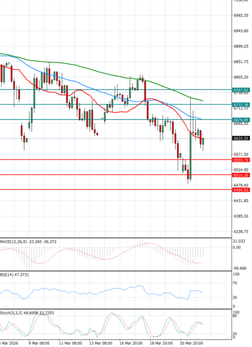This screenshot has width=252, height=347.
Task: Select the current price label 6620.50
Action: click(241, 138)
